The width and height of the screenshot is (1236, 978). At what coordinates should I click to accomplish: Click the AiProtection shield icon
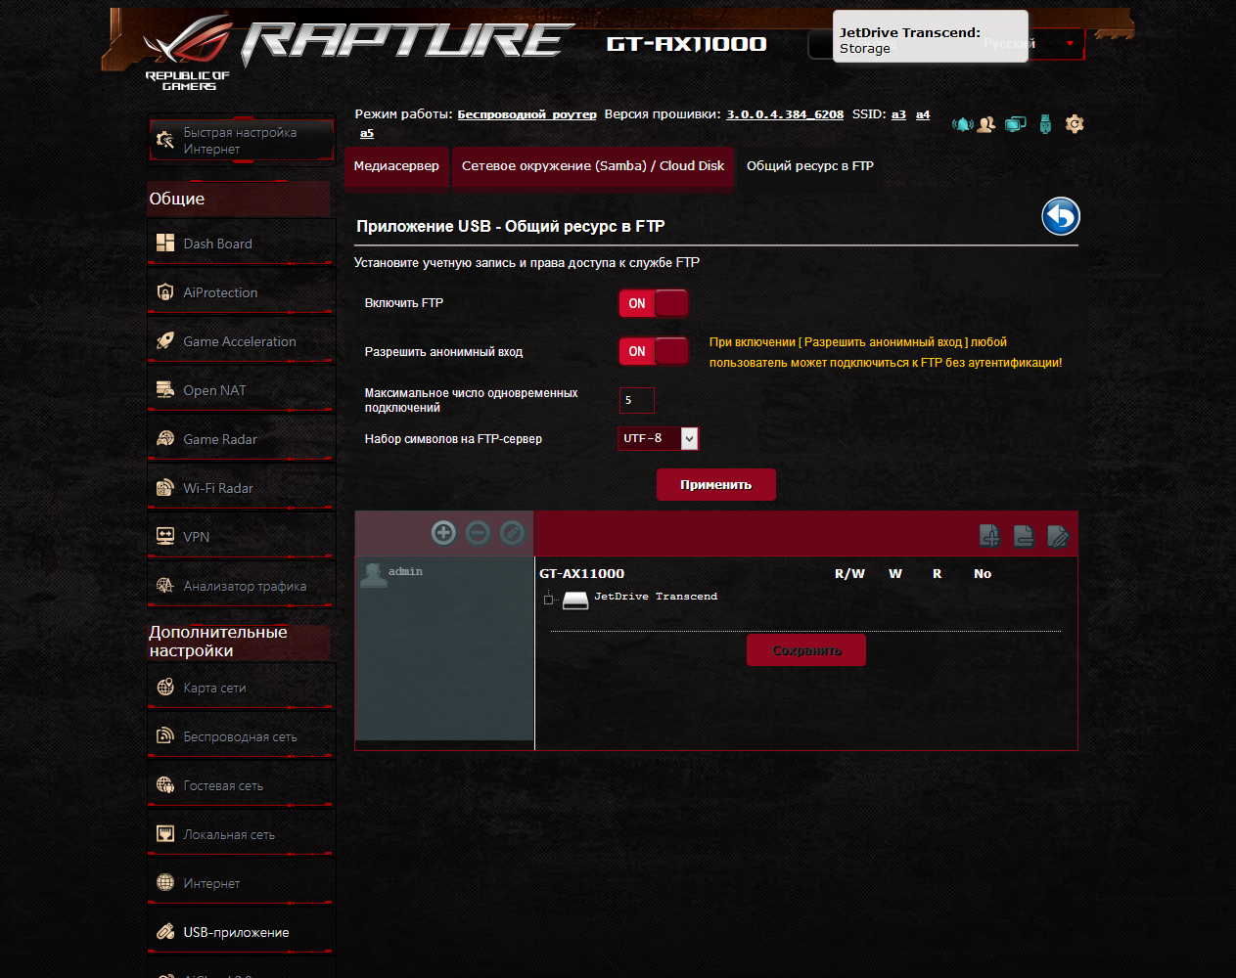[x=165, y=292]
